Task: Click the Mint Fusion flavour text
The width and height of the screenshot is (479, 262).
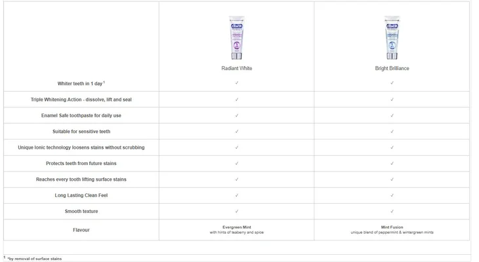Action: point(392,227)
